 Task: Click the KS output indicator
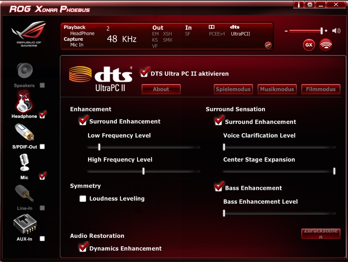(x=155, y=40)
